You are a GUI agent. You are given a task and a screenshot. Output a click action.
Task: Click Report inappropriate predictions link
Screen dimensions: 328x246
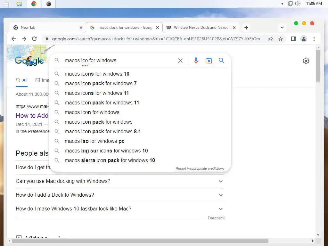point(200,168)
